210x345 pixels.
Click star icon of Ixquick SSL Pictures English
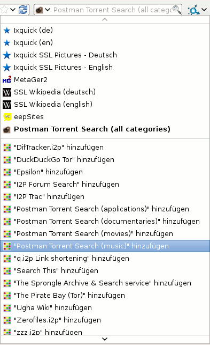(x=7, y=67)
